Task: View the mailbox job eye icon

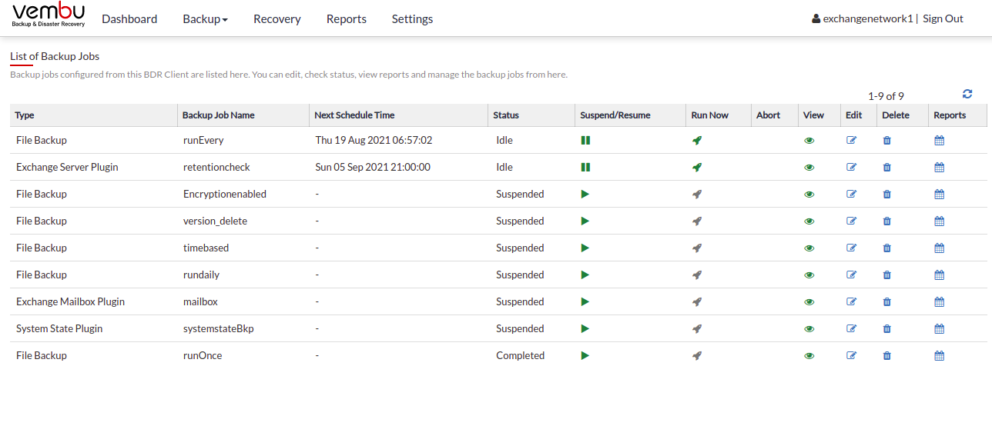Action: [809, 302]
